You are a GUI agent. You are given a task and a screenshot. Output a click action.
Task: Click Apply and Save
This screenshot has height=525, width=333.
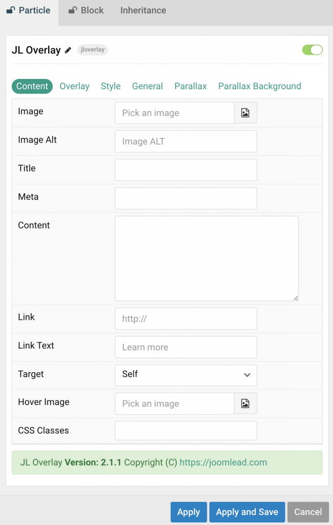click(x=247, y=512)
